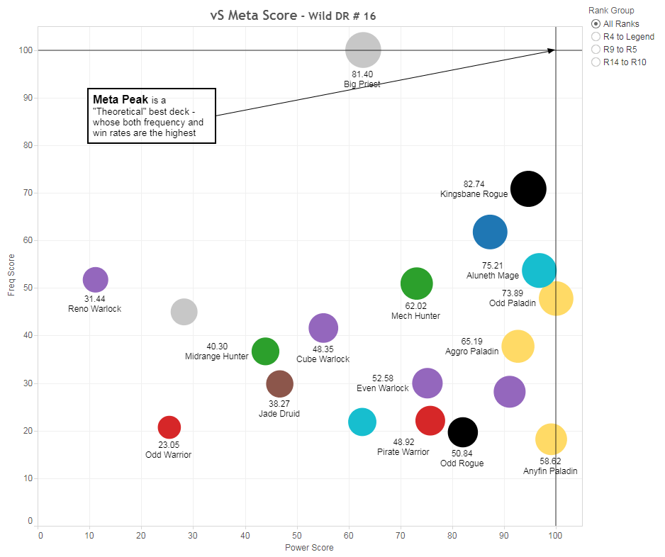Select the black Kingsbane Rogue bubble

528,189
